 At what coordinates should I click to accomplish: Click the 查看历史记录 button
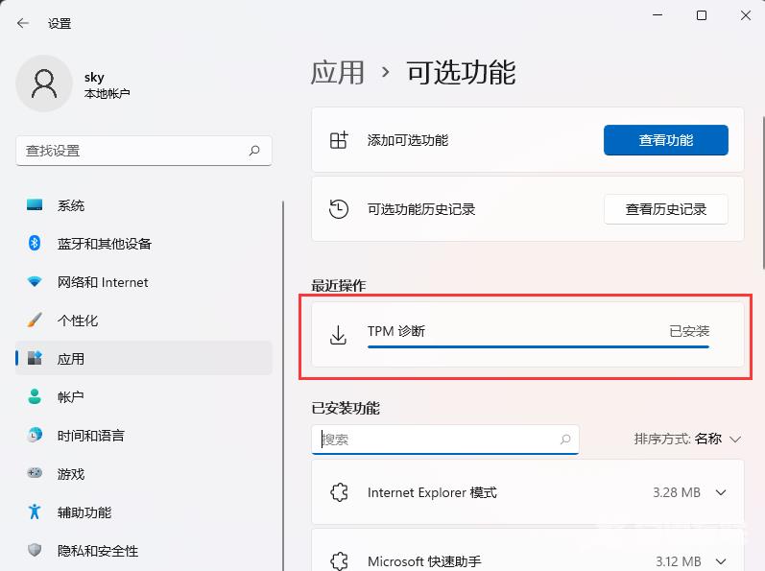click(666, 209)
